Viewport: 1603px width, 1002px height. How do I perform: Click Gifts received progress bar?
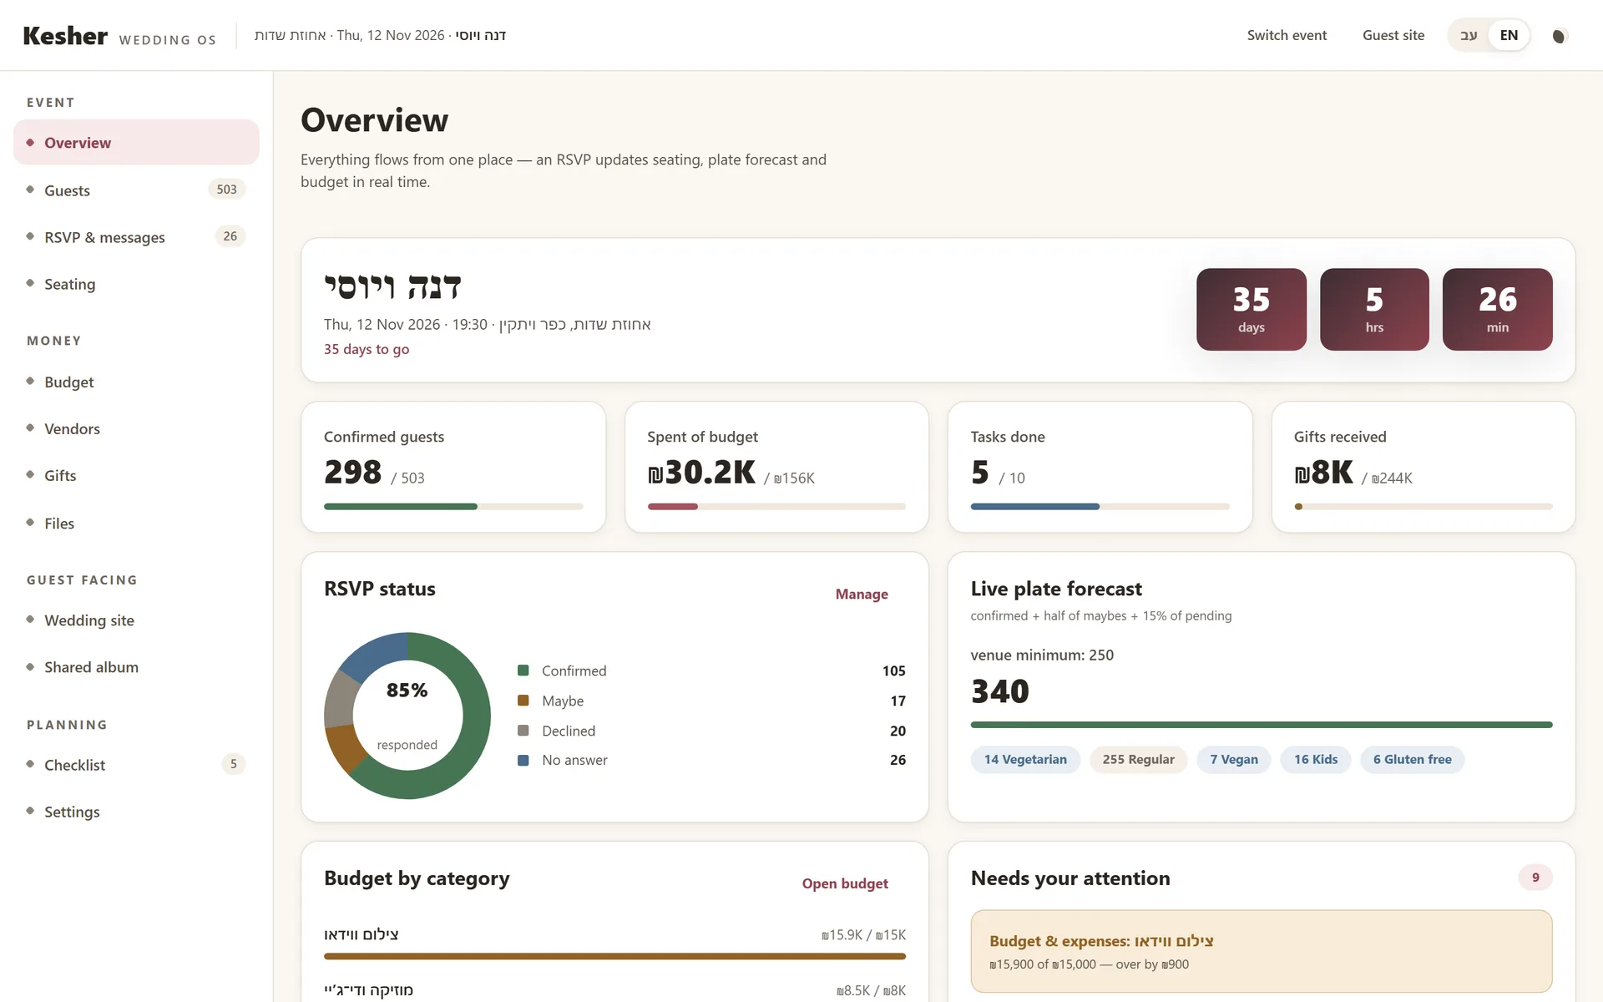1423,507
